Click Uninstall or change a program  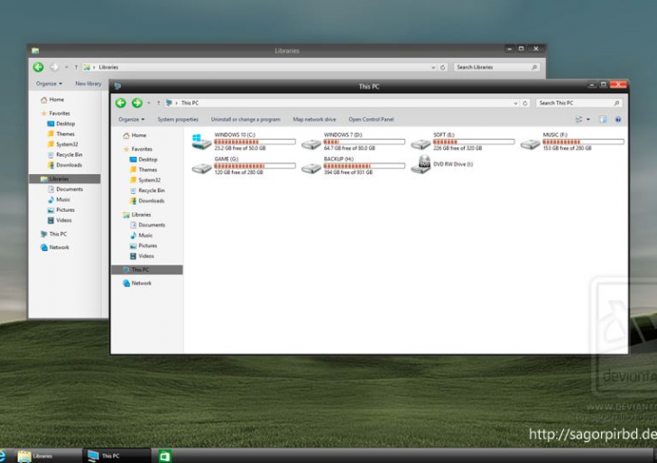pos(245,119)
